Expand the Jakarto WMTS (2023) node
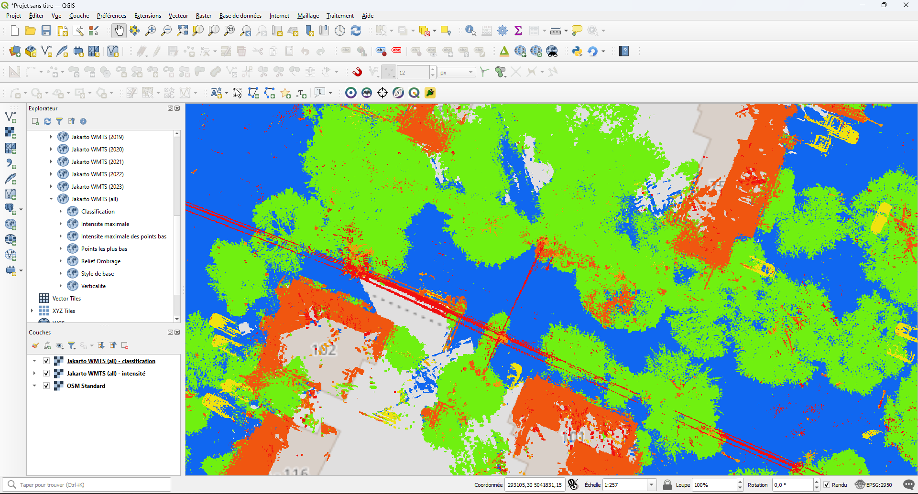 pos(51,187)
